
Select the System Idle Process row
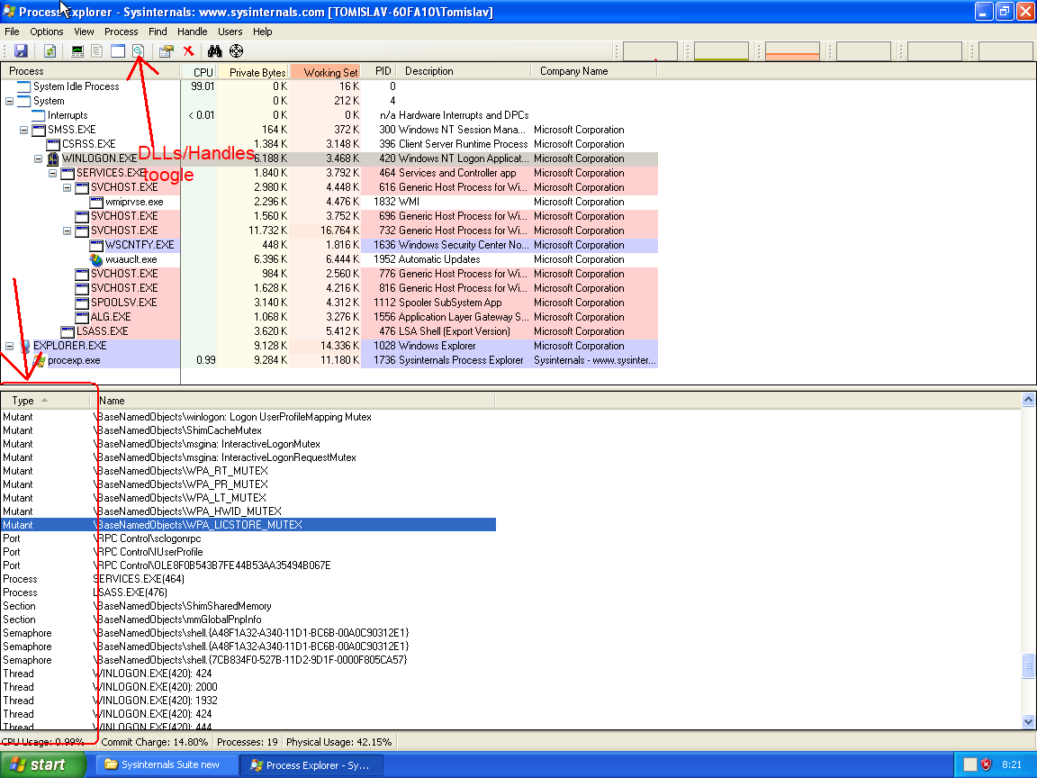(329, 86)
